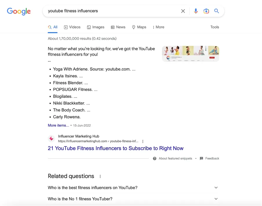
Task: Expand 'Who is the No 1 fitness YouTuber?'
Action: [x=133, y=199]
